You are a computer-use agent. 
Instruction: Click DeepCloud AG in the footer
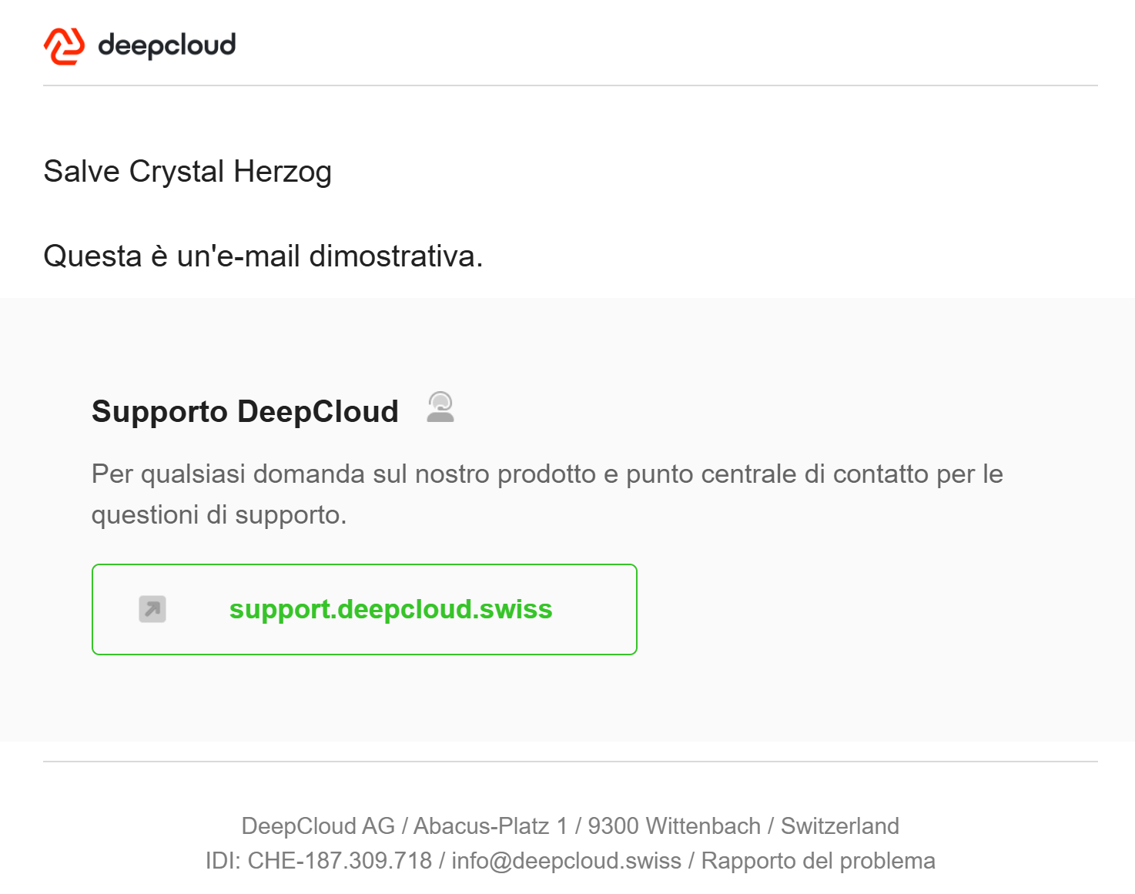tap(318, 825)
